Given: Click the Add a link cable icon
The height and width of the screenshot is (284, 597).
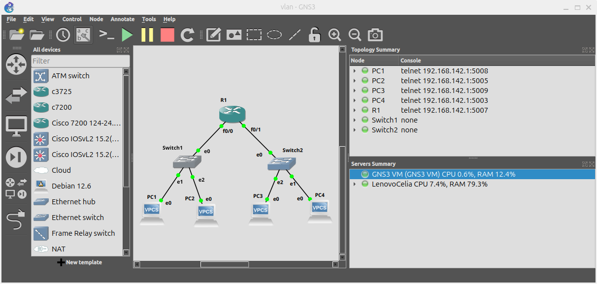Looking at the screenshot, I should tap(16, 220).
